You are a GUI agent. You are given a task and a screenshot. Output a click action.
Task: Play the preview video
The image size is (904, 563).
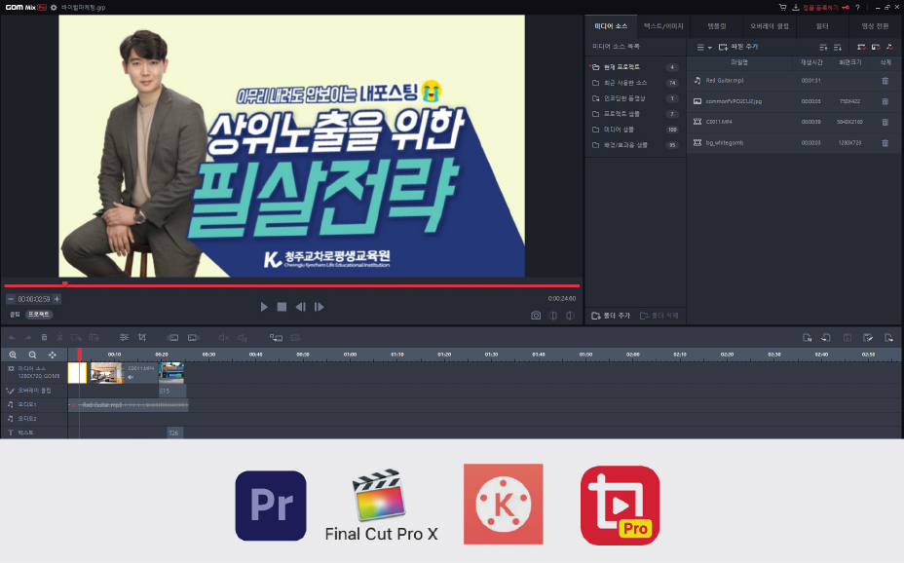[x=264, y=307]
